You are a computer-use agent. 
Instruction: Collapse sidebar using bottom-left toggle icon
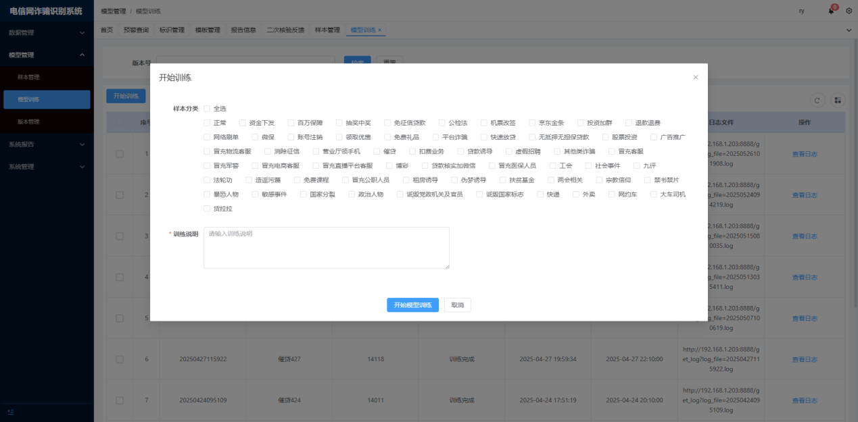(10, 412)
